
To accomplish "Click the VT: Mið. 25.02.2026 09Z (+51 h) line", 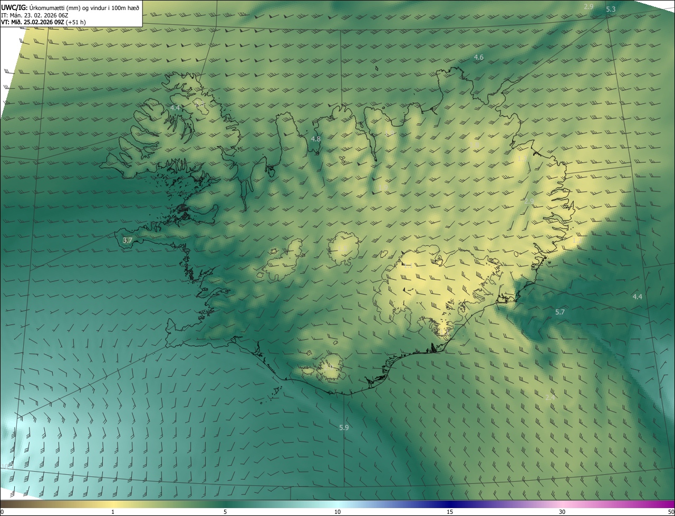I will tap(44, 22).
